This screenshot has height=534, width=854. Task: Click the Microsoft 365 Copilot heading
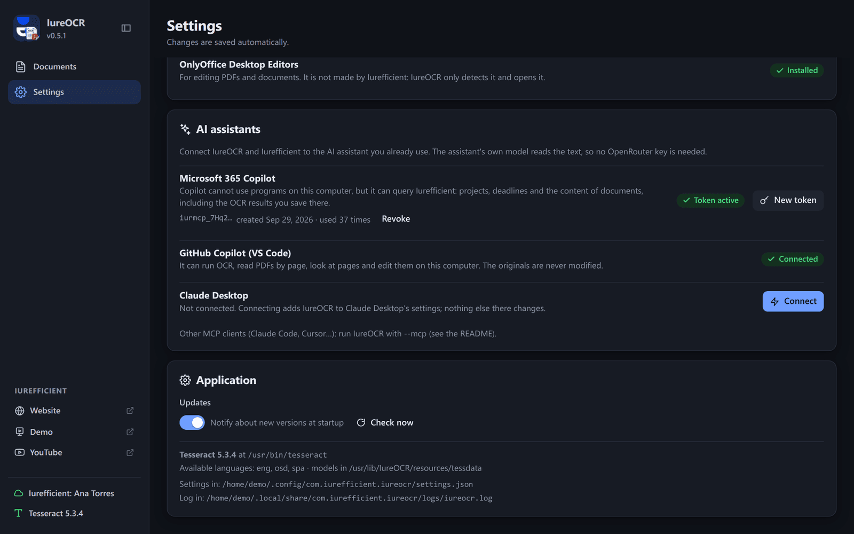click(x=227, y=178)
